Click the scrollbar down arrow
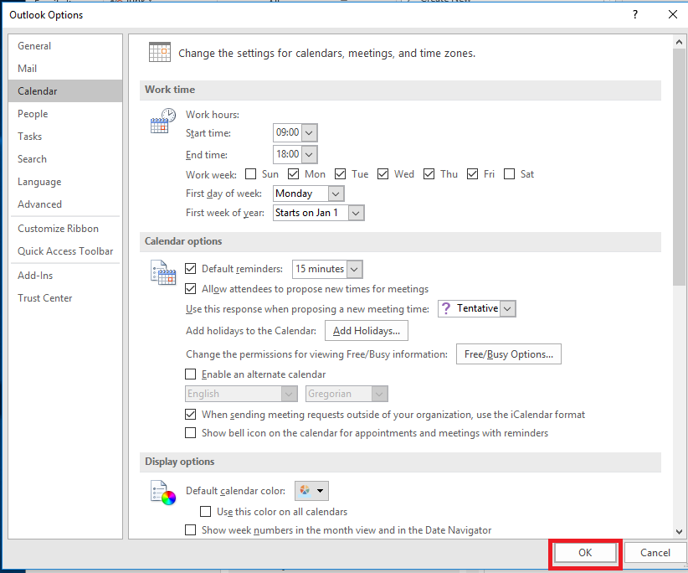The width and height of the screenshot is (688, 573). tap(679, 531)
